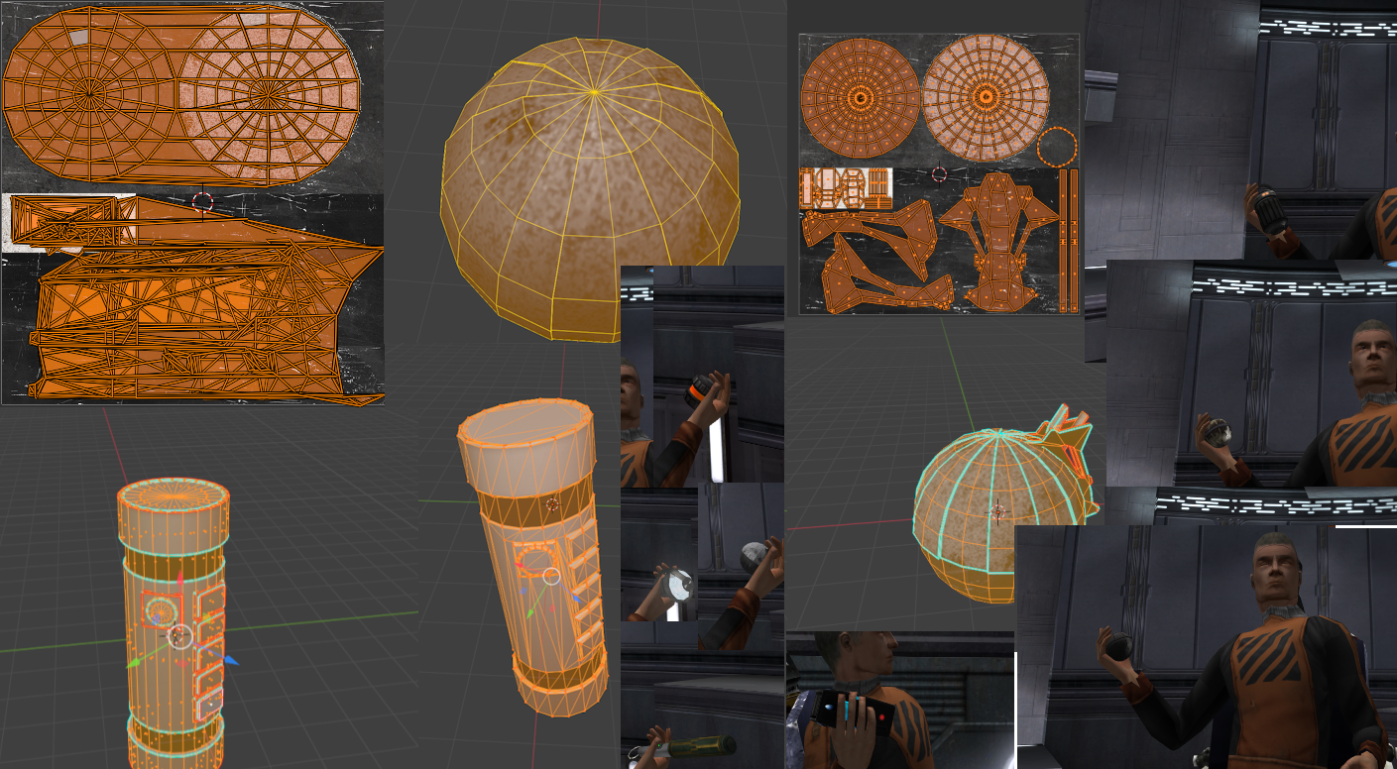Click the circular button detail on left cylinder
Screen dimensions: 1397x769
pyautogui.click(x=159, y=610)
